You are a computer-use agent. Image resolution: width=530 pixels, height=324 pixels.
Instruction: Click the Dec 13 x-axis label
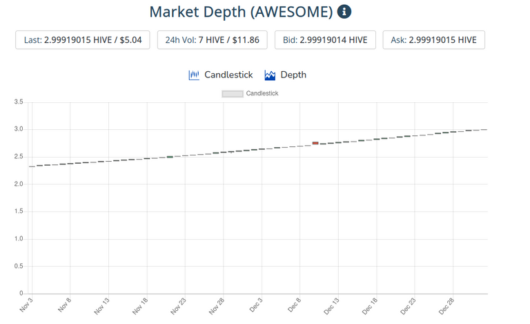tap(331, 306)
